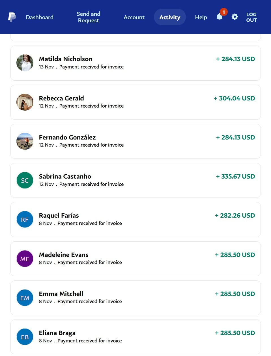This screenshot has height=356, width=271.
Task: Open Raquel Farías transaction details
Action: [135, 220]
